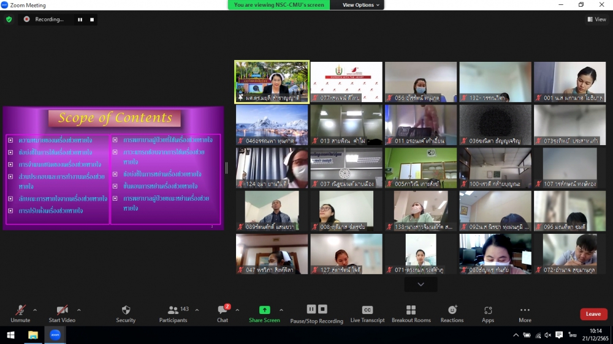This screenshot has height=344, width=613.
Task: Open the View layout menu
Action: pyautogui.click(x=596, y=20)
